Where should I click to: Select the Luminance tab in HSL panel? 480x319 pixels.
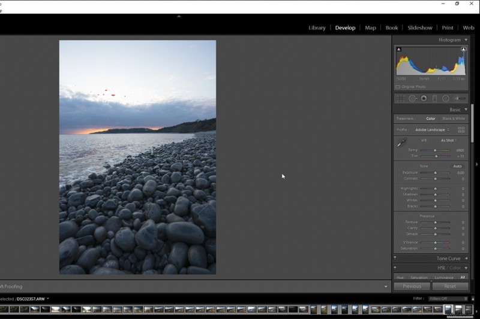pyautogui.click(x=444, y=278)
